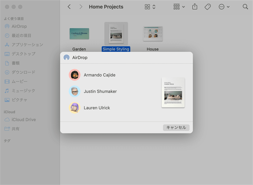
Task: Send to Lauren Ulrick via AirDrop
Action: point(97,108)
